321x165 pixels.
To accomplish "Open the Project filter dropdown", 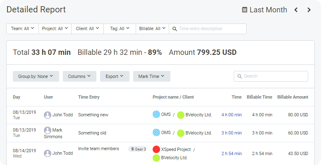I will coord(55,29).
